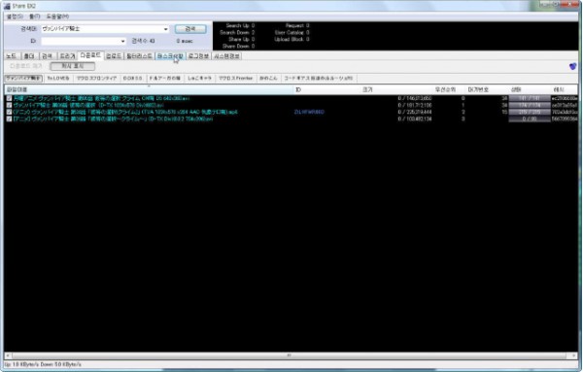Click the blue ID text in mp4 row
The height and width of the screenshot is (372, 583).
309,112
